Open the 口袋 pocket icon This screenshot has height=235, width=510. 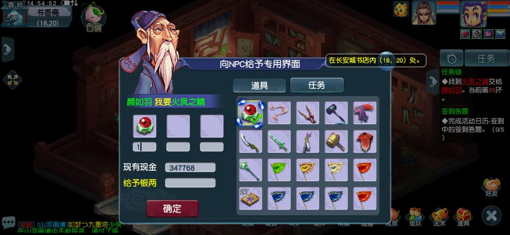[x=93, y=17]
